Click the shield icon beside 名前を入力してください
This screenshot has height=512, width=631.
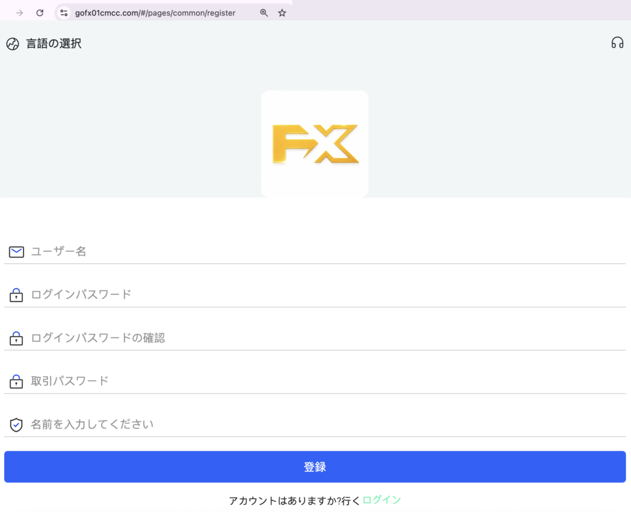pyautogui.click(x=16, y=425)
